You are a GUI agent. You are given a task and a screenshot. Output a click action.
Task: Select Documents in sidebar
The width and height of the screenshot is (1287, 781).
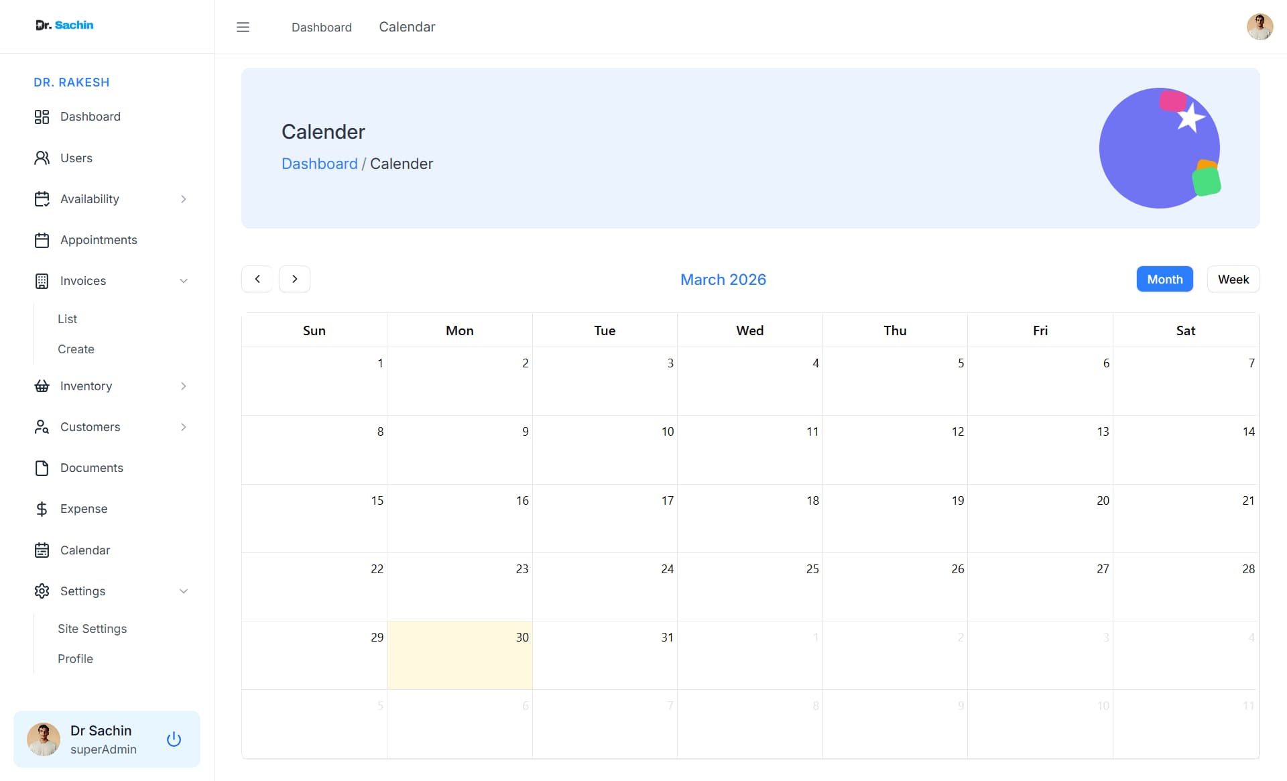pyautogui.click(x=92, y=468)
